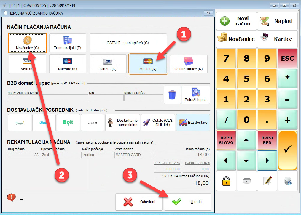This screenshot has width=301, height=215.
Task: Select Visa (K) card payment
Action: [x=27, y=64]
